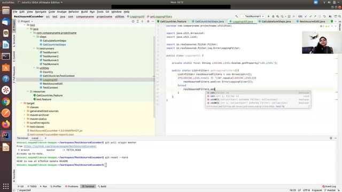Toggle the Pull Requests side panel
This screenshot has width=342, height=192.
14,75
